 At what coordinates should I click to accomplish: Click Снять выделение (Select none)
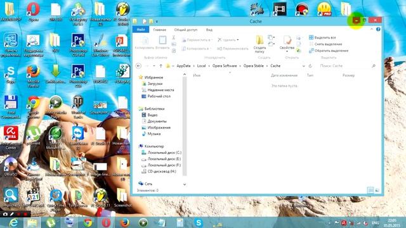(325, 44)
